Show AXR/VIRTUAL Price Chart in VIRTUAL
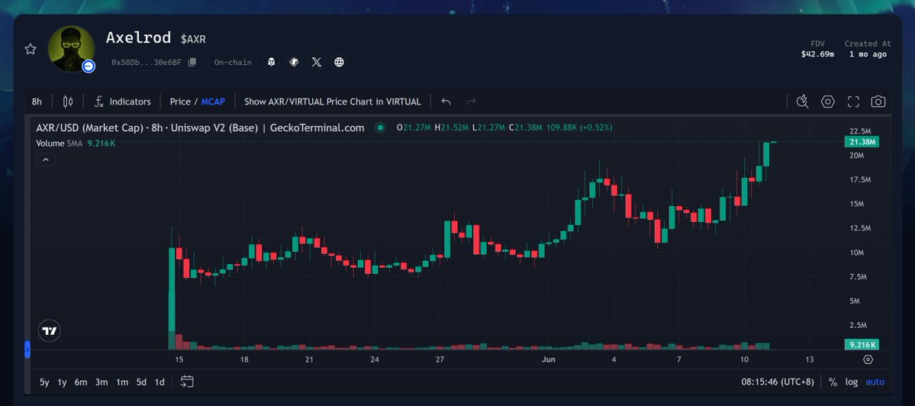Screen dimensions: 915x406 coord(332,101)
